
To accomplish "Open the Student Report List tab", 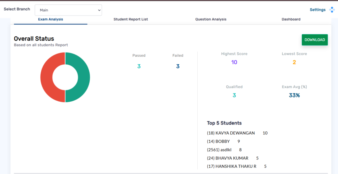I will pos(131,19).
